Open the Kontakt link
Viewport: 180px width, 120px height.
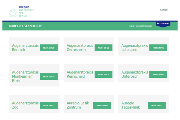(x=164, y=10)
